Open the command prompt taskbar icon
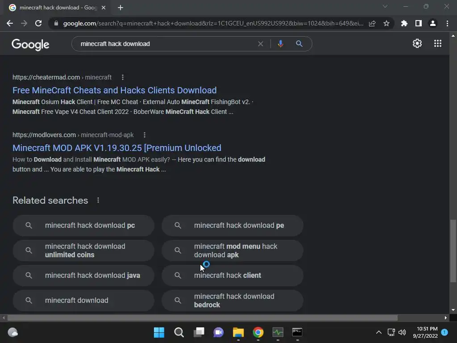This screenshot has width=457, height=343. tap(297, 332)
